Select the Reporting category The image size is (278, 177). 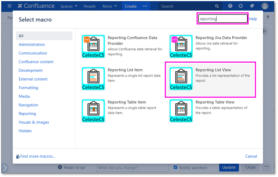tap(27, 114)
